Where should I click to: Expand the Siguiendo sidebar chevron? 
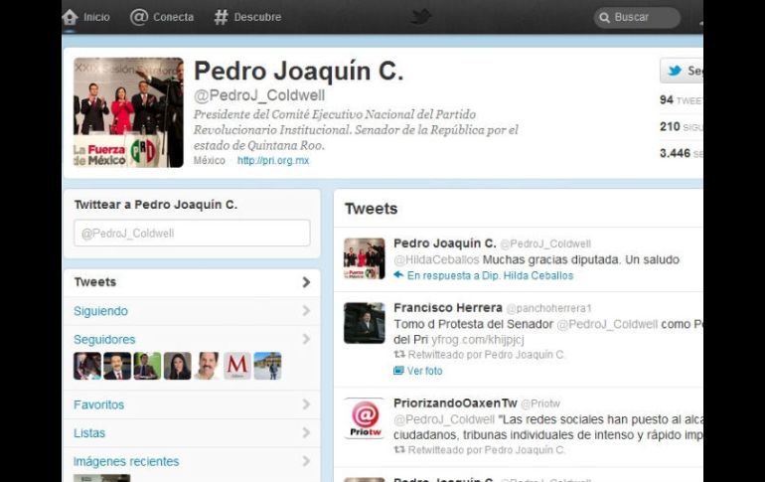click(x=306, y=311)
